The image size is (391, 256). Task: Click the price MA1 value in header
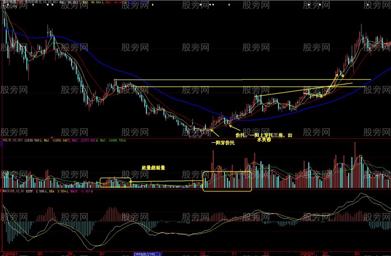(x=72, y=2)
